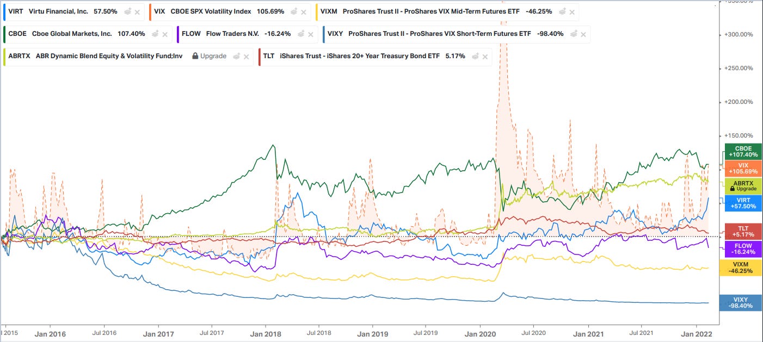Remove FLOW Flow Traders N.V. series
This screenshot has width=763, height=342.
point(311,34)
